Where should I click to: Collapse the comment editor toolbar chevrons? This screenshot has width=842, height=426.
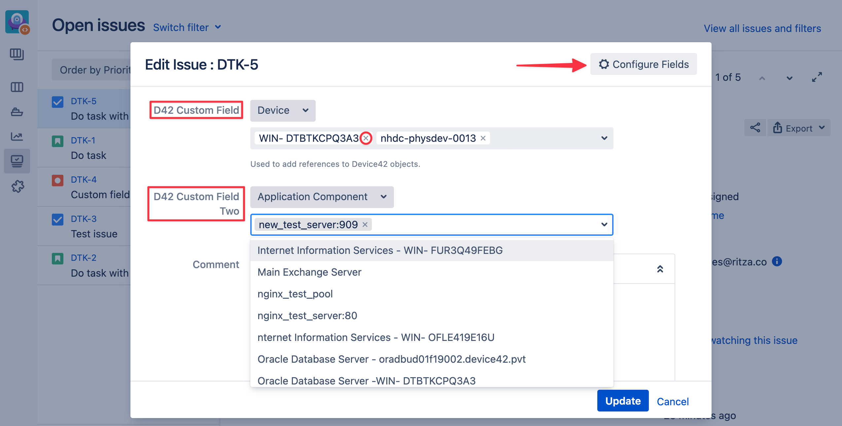click(x=660, y=269)
